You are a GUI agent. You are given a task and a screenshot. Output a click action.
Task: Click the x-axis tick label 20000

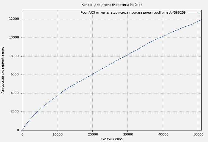92,134
